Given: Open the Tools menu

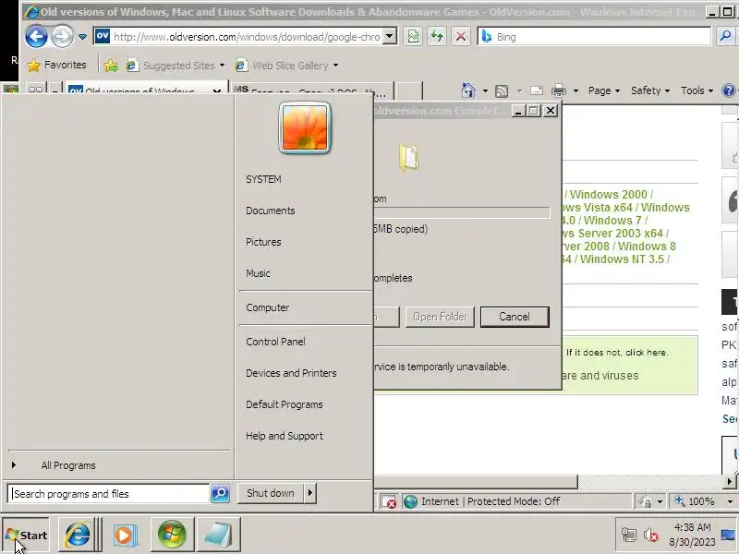Looking at the screenshot, I should point(697,90).
